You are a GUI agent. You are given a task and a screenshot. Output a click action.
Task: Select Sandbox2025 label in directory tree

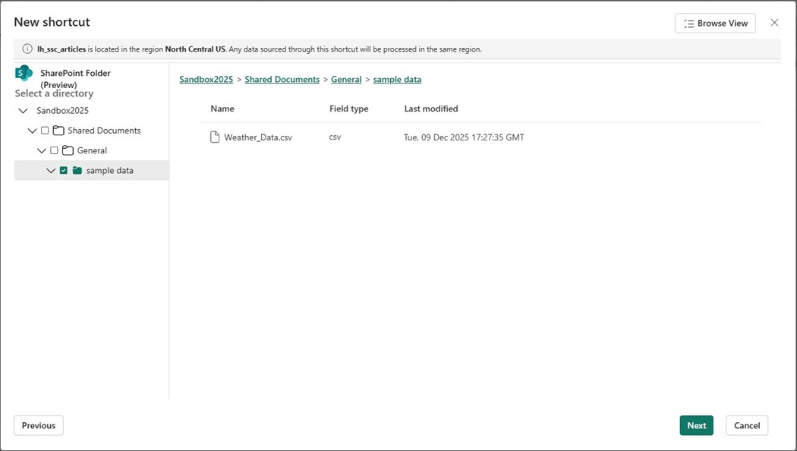(62, 111)
